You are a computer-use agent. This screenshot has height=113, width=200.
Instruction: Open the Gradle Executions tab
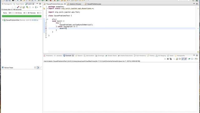tap(125, 56)
